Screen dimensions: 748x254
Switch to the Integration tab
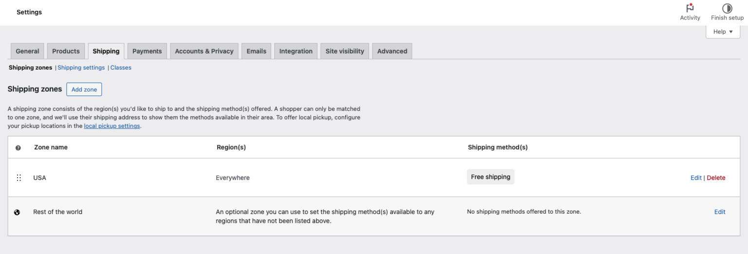tap(296, 51)
